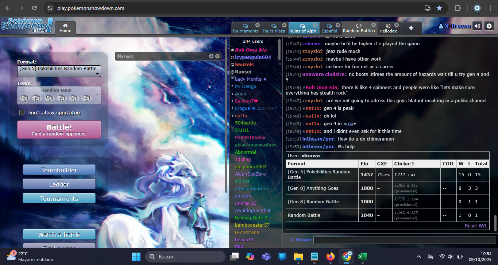Open the browser extensions puzzle icon
This screenshot has height=265, width=498.
[458, 8]
